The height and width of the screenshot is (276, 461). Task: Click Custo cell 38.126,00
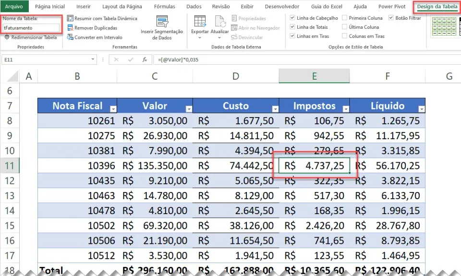pyautogui.click(x=236, y=226)
